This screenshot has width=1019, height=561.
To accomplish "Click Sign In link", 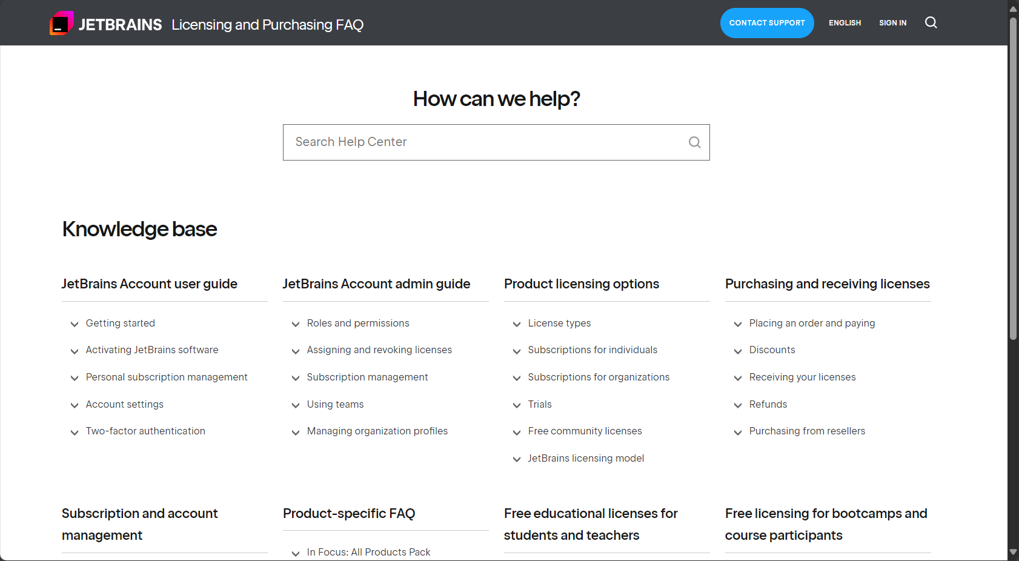I will click(x=893, y=23).
